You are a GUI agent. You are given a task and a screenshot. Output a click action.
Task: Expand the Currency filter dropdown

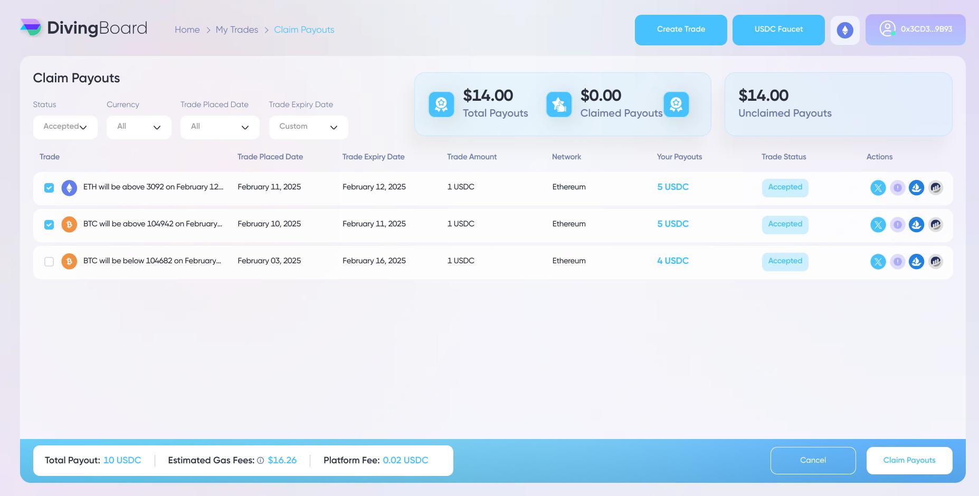click(x=139, y=127)
